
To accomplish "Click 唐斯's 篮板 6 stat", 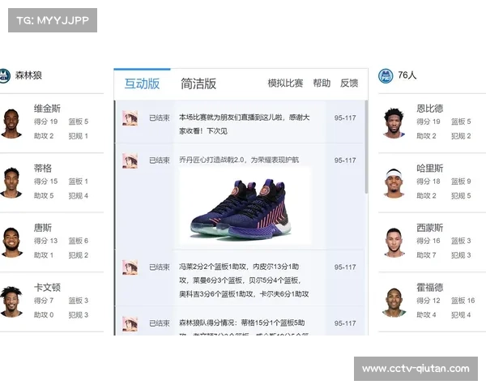I will pyautogui.click(x=79, y=241).
